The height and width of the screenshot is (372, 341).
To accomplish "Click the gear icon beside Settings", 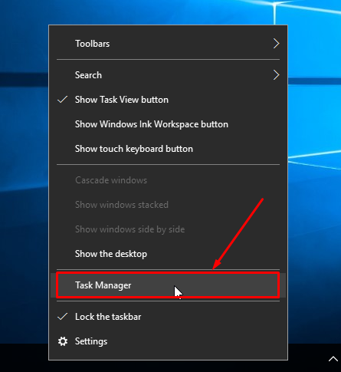I will coord(63,341).
